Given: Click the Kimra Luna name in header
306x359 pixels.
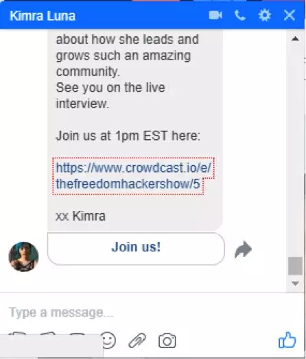Looking at the screenshot, I should click(43, 16).
